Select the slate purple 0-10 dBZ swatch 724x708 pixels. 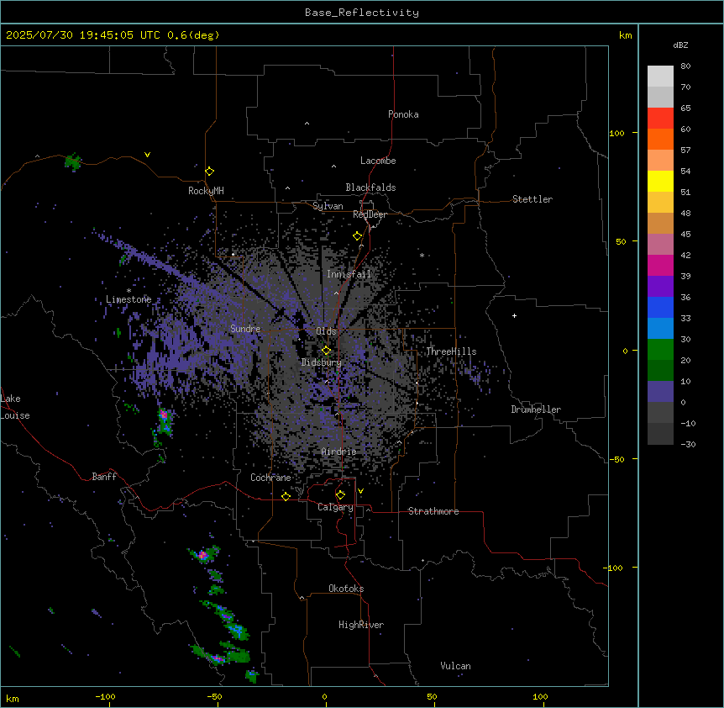point(660,392)
